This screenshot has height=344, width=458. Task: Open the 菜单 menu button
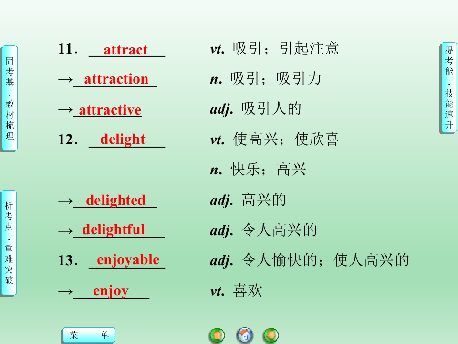[x=89, y=335]
